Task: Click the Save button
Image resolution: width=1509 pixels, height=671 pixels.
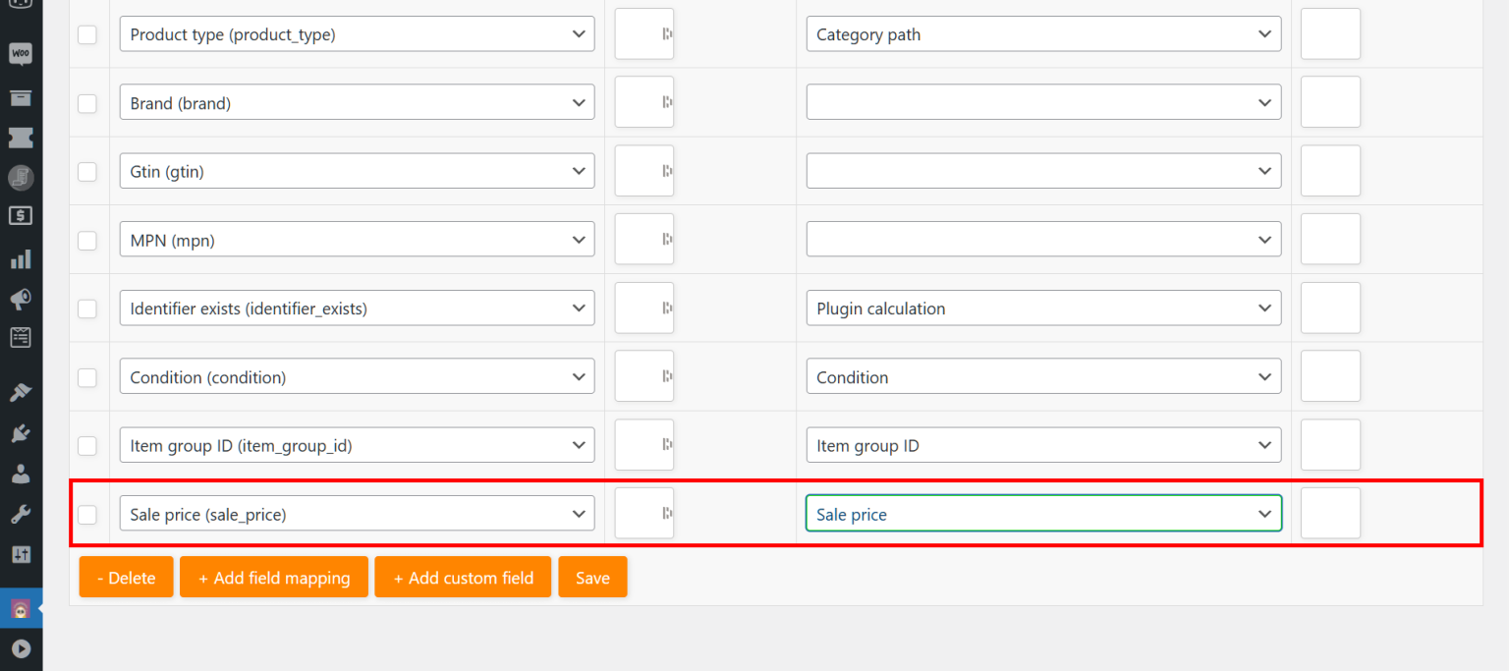Action: point(592,578)
